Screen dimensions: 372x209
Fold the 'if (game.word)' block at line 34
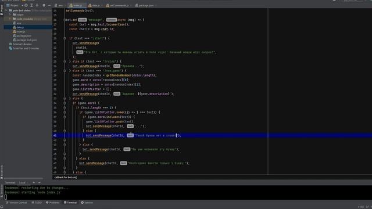65,103
